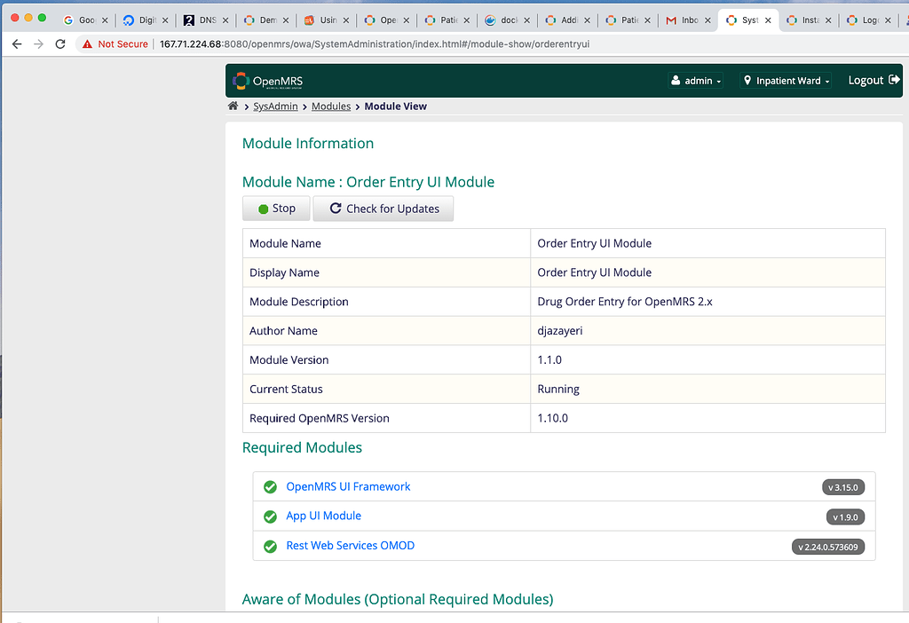Stop the Order Entry UI Module
This screenshot has width=909, height=623.
click(x=276, y=209)
